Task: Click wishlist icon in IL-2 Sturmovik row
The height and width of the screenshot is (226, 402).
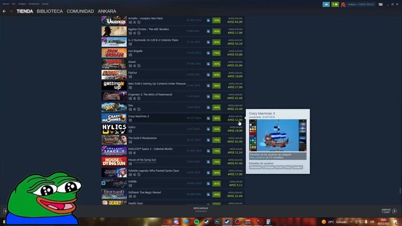Action: pyautogui.click(x=208, y=42)
